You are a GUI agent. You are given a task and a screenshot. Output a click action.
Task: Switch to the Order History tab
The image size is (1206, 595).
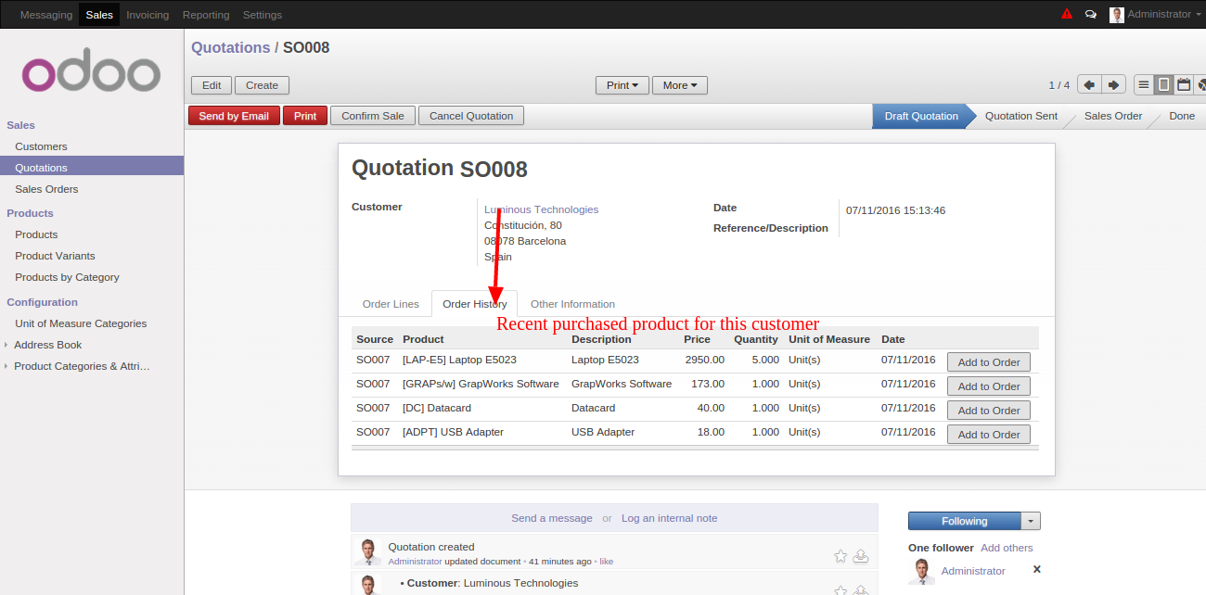coord(475,304)
